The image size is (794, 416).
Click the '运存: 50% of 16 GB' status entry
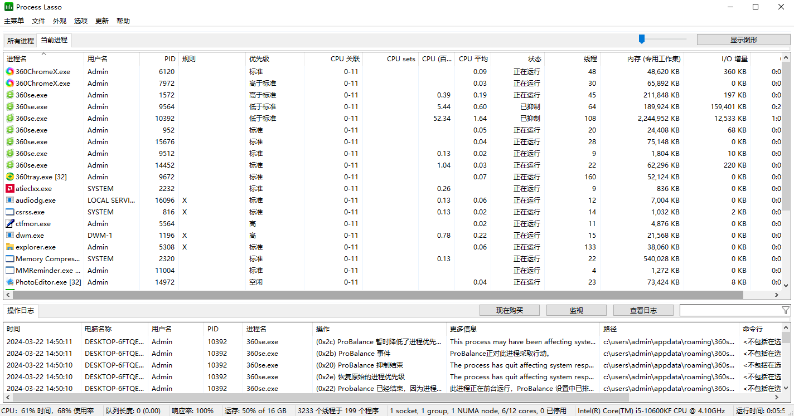255,411
